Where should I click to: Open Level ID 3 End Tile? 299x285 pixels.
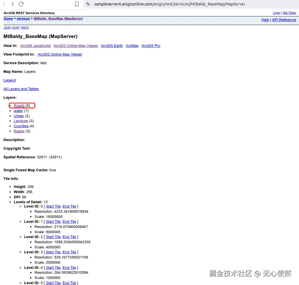pos(69,252)
